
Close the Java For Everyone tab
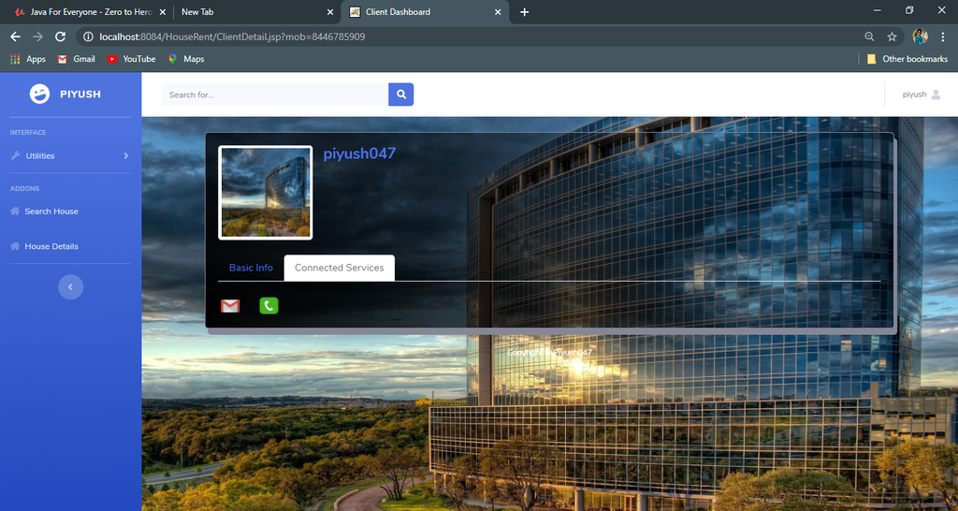pos(163,12)
